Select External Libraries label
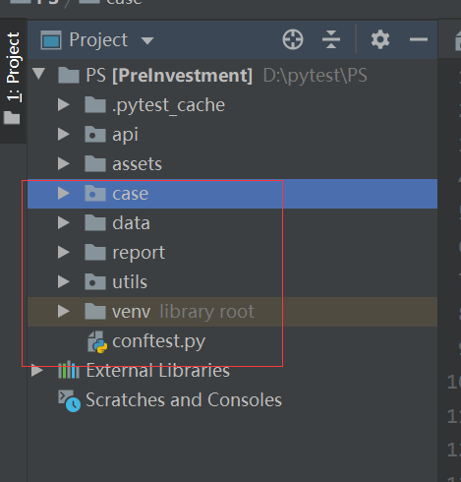 click(x=158, y=371)
